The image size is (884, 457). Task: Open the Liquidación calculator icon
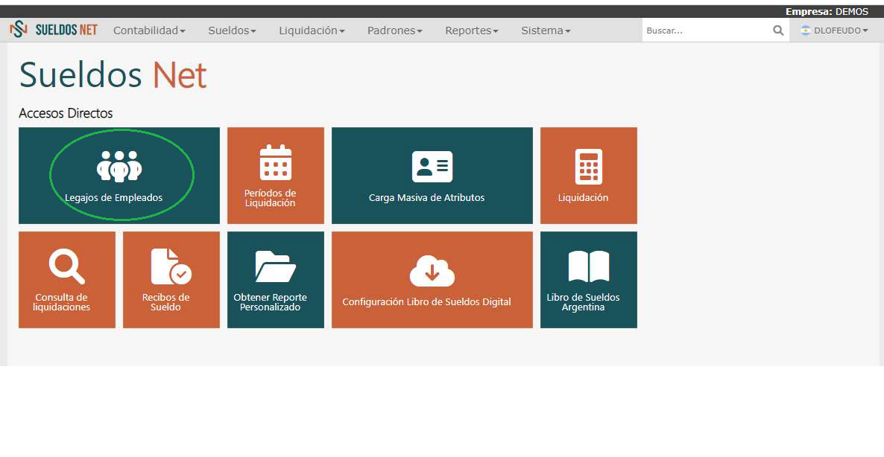589,167
